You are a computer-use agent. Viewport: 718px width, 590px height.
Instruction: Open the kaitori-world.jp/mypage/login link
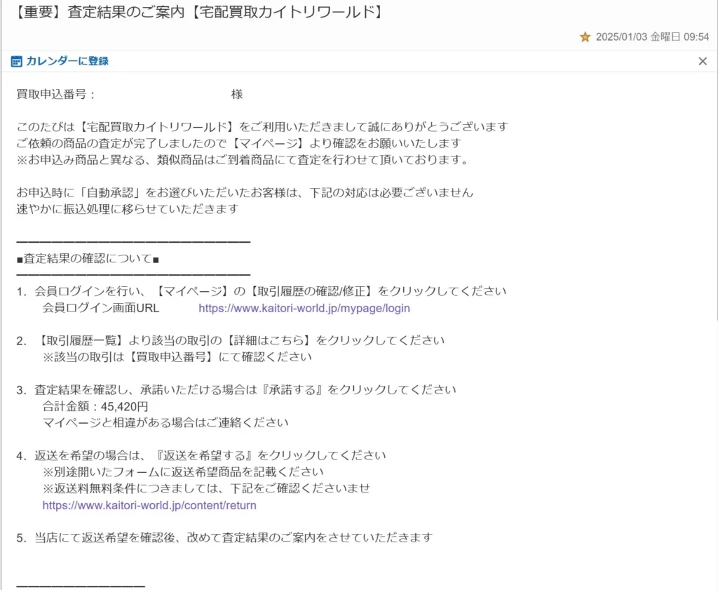pyautogui.click(x=304, y=308)
